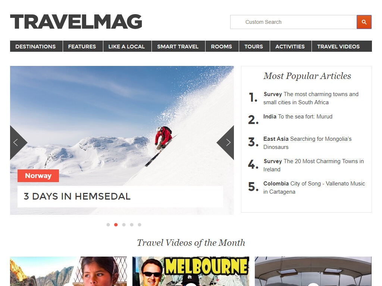Image resolution: width=382 pixels, height=286 pixels.
Task: Select the fourth carousel dot
Action: point(132,225)
